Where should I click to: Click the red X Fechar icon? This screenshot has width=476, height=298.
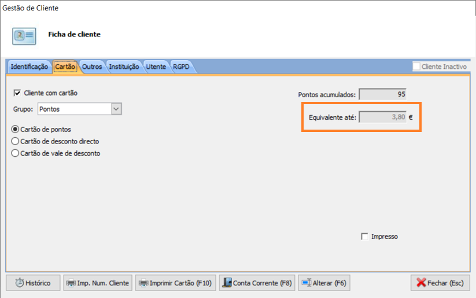[419, 283]
